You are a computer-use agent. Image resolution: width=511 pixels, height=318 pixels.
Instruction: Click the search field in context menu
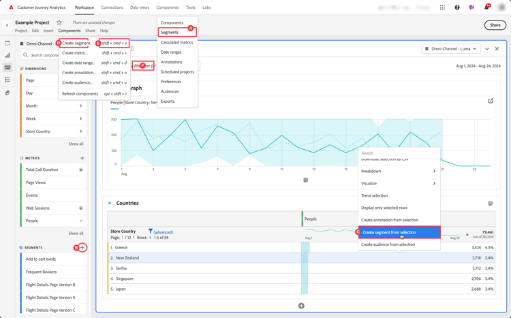pos(399,153)
